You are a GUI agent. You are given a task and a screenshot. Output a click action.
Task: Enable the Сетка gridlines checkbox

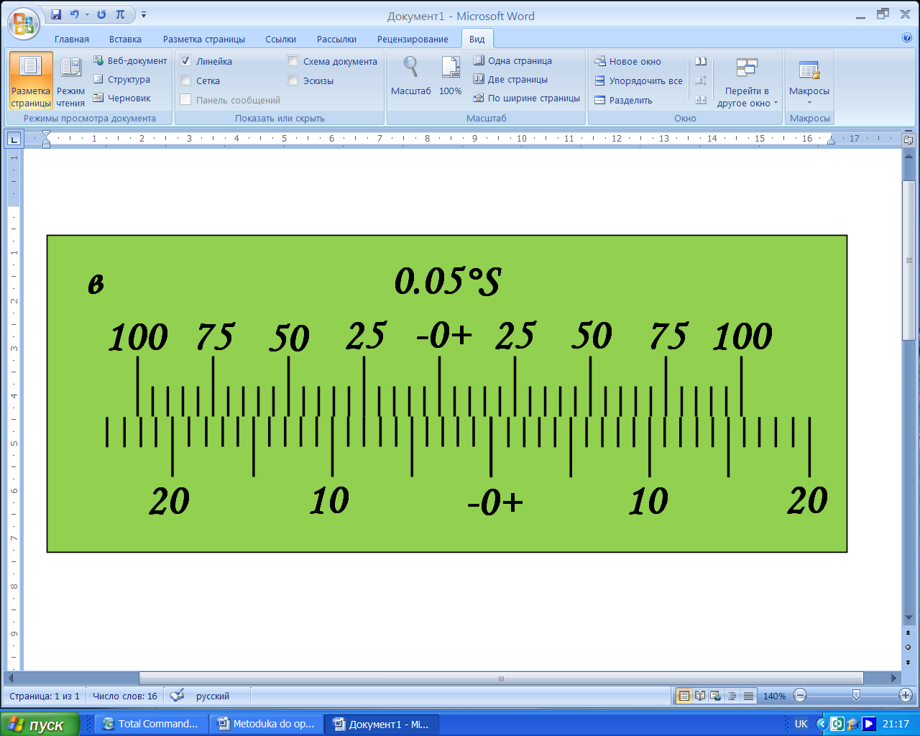pos(185,80)
